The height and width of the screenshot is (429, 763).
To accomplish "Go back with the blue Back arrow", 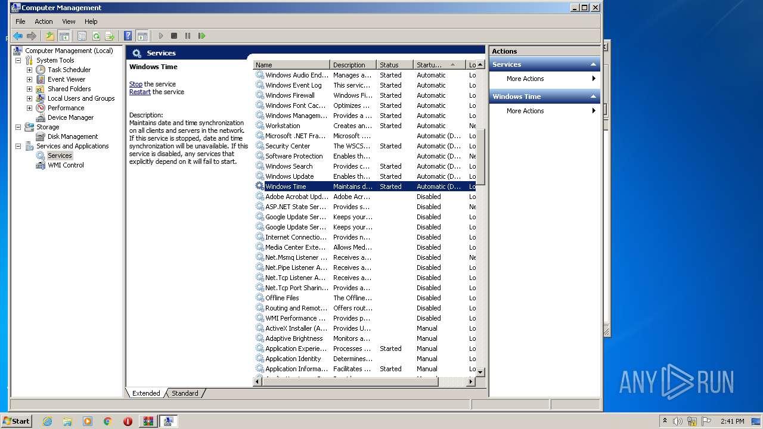I will pyautogui.click(x=18, y=36).
